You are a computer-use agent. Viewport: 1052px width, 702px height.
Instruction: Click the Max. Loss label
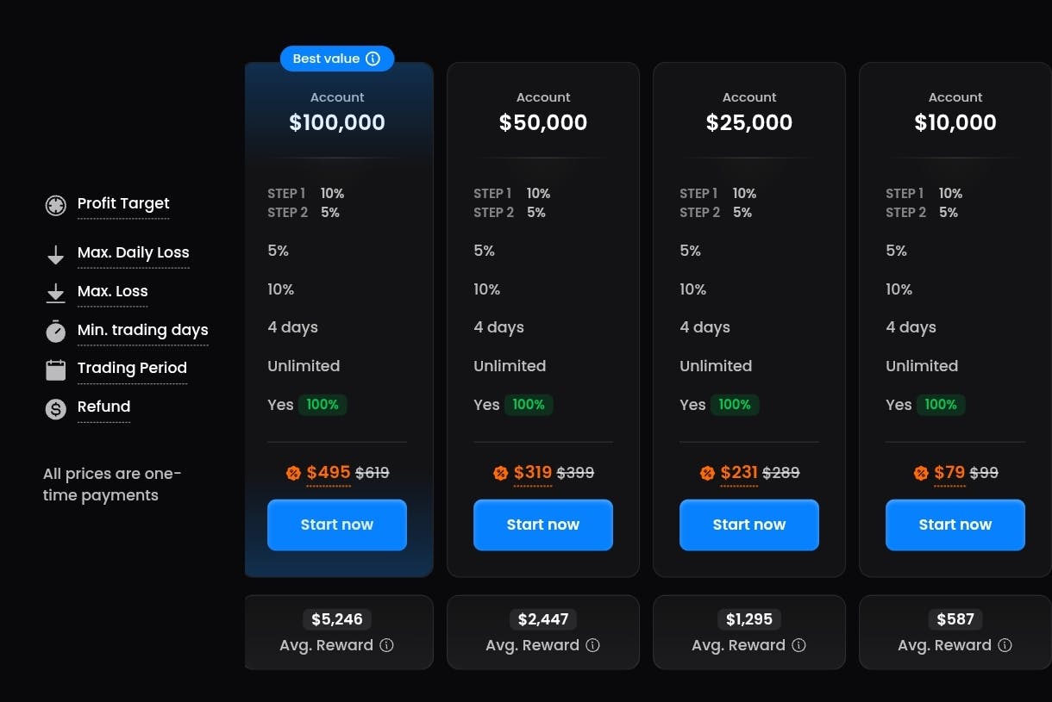click(113, 291)
